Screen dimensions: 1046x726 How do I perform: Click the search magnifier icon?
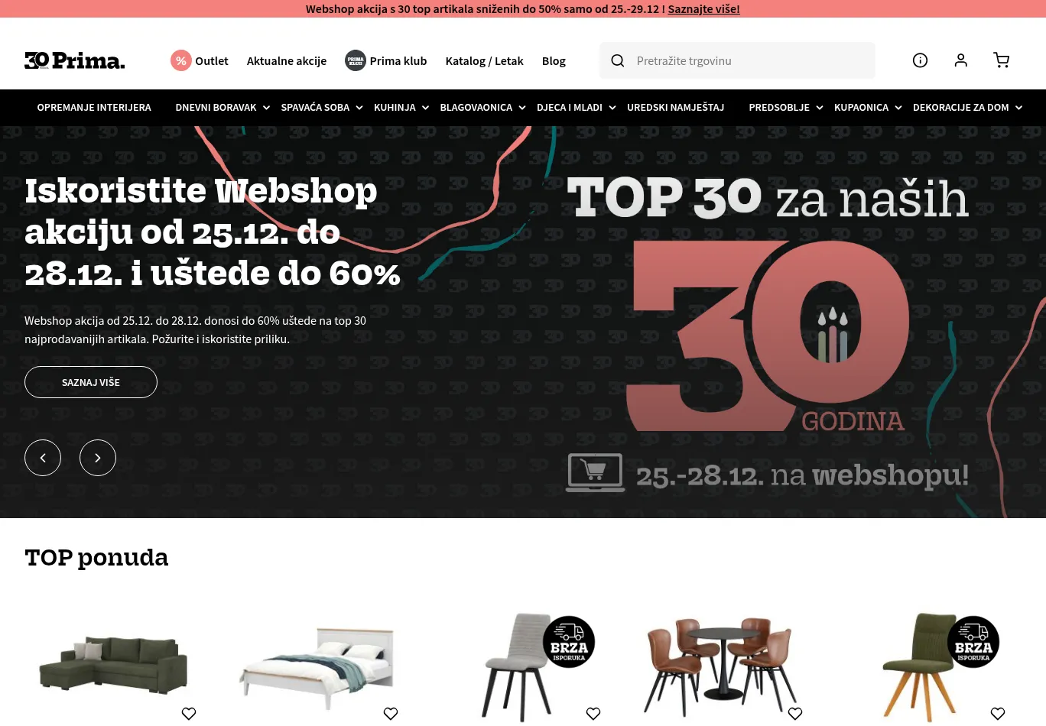point(618,60)
